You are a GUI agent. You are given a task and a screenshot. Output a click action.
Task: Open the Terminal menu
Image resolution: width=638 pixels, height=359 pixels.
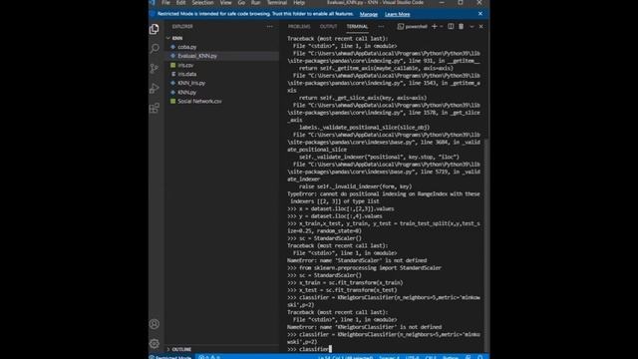point(277,2)
